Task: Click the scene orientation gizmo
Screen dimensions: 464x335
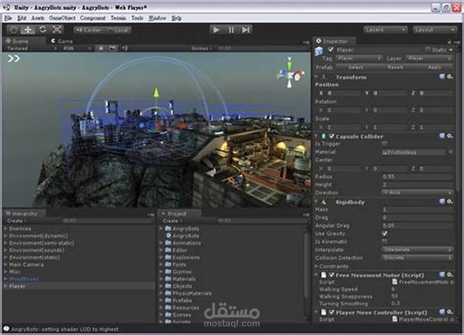Action: pyautogui.click(x=290, y=73)
